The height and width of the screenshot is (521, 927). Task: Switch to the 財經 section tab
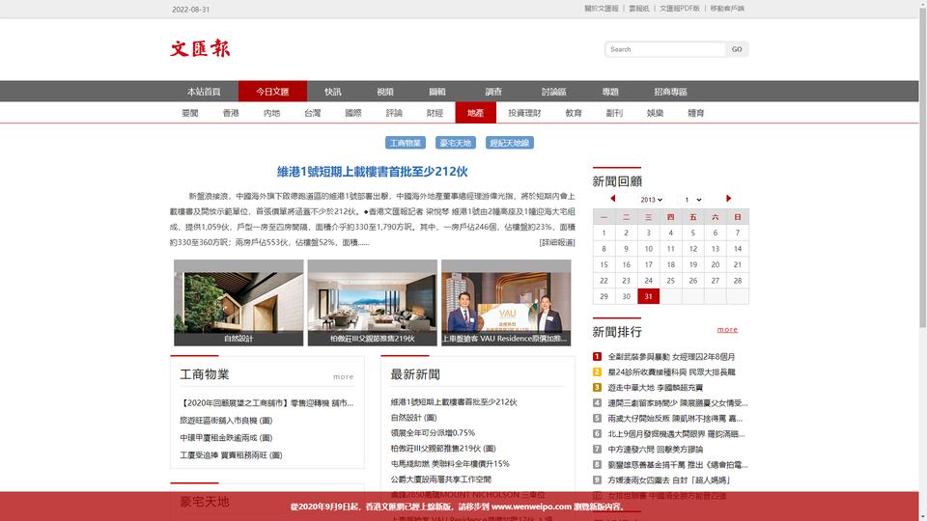(435, 113)
